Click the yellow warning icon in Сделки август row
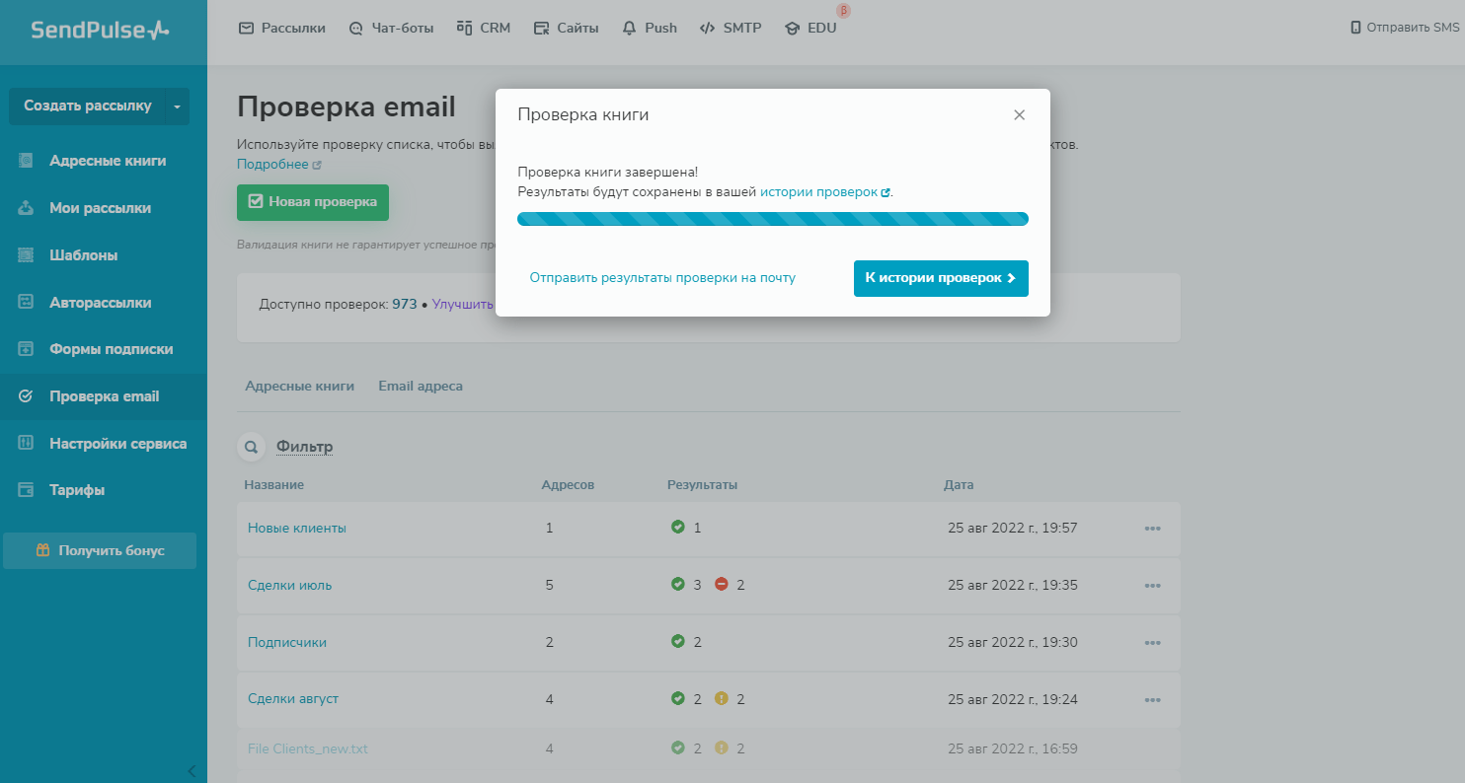1465x783 pixels. coord(721,699)
